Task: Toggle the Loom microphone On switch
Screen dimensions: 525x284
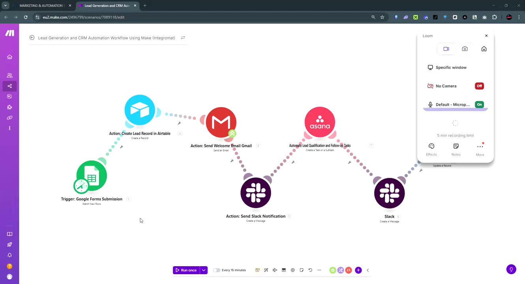Action: coord(479,105)
